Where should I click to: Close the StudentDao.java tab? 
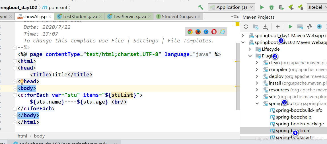coord(199,17)
